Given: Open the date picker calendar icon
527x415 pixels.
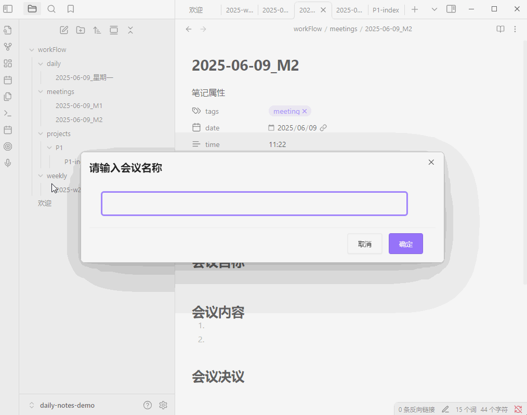Looking at the screenshot, I should pos(271,128).
